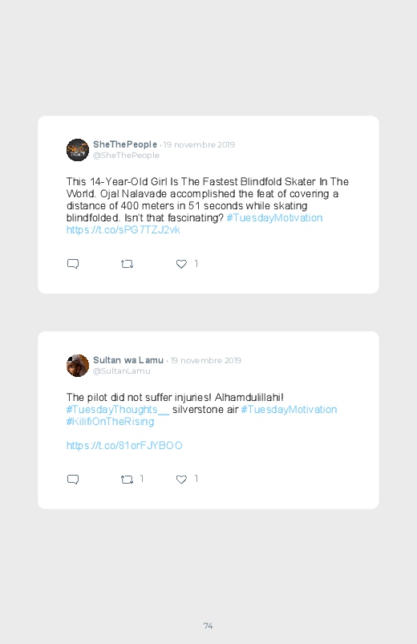Click #TuesdayMotivation hashtag in SheThePeople tweet
Viewport: 417px width, 644px height.
274,217
